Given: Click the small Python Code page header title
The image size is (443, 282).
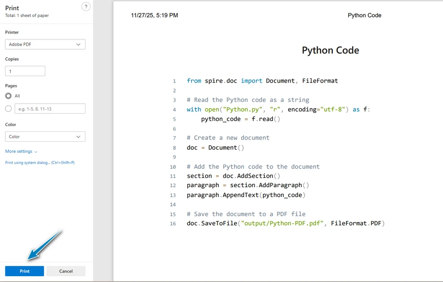Looking at the screenshot, I should (x=364, y=16).
